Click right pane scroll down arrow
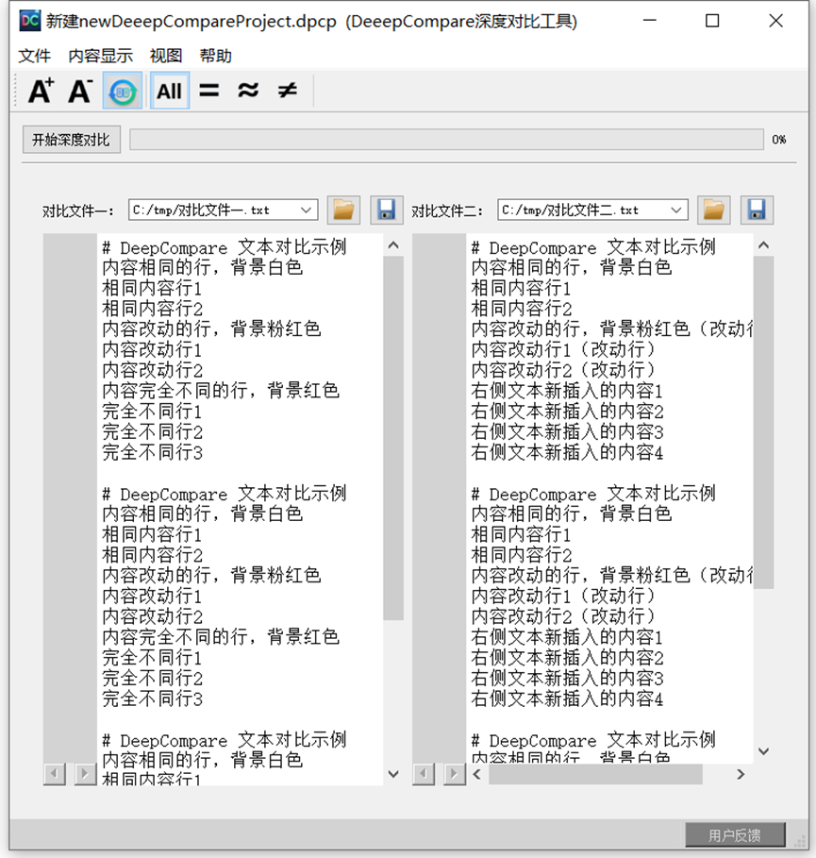This screenshot has width=816, height=858. pyautogui.click(x=763, y=751)
